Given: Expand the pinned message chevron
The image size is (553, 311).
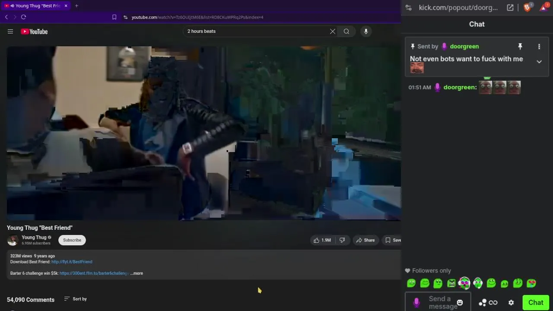Looking at the screenshot, I should coord(539,62).
